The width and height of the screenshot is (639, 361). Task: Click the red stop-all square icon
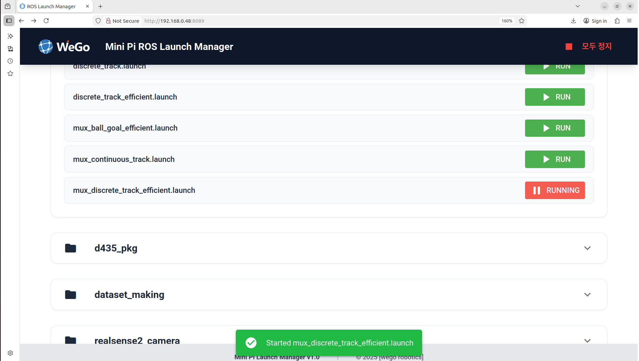(x=569, y=47)
